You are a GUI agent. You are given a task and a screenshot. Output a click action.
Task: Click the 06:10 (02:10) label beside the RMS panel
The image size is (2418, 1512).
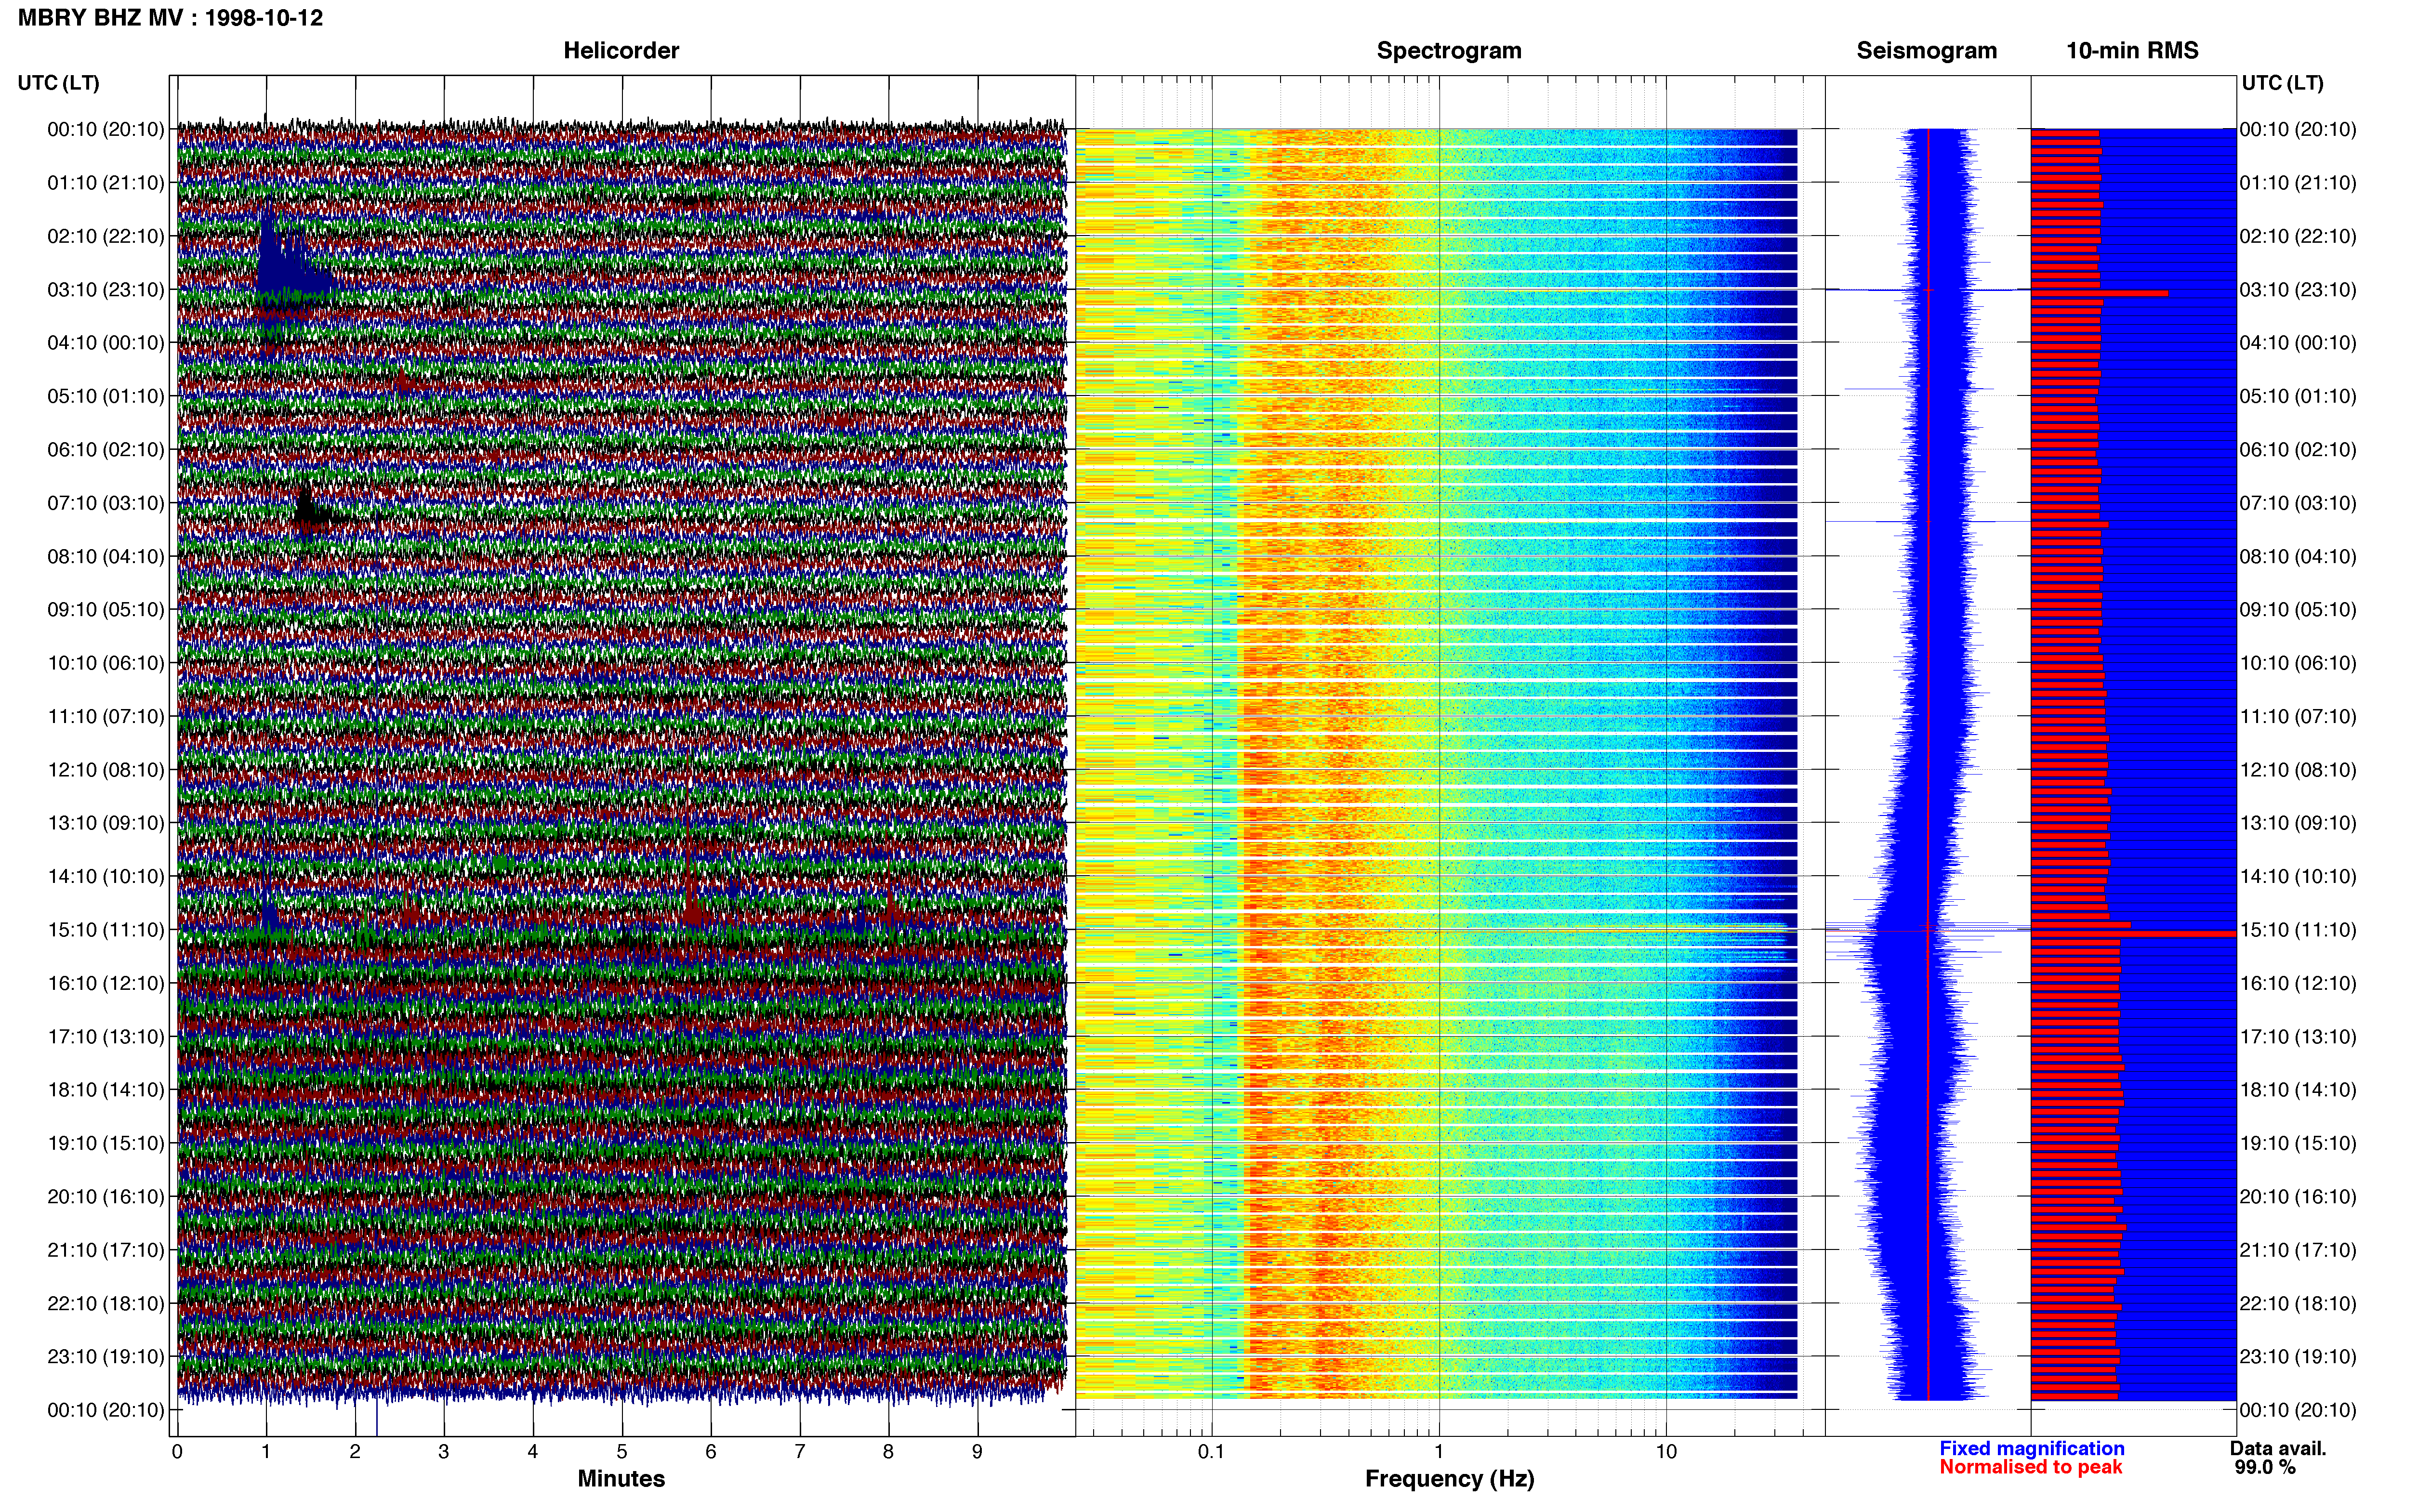click(x=2298, y=450)
